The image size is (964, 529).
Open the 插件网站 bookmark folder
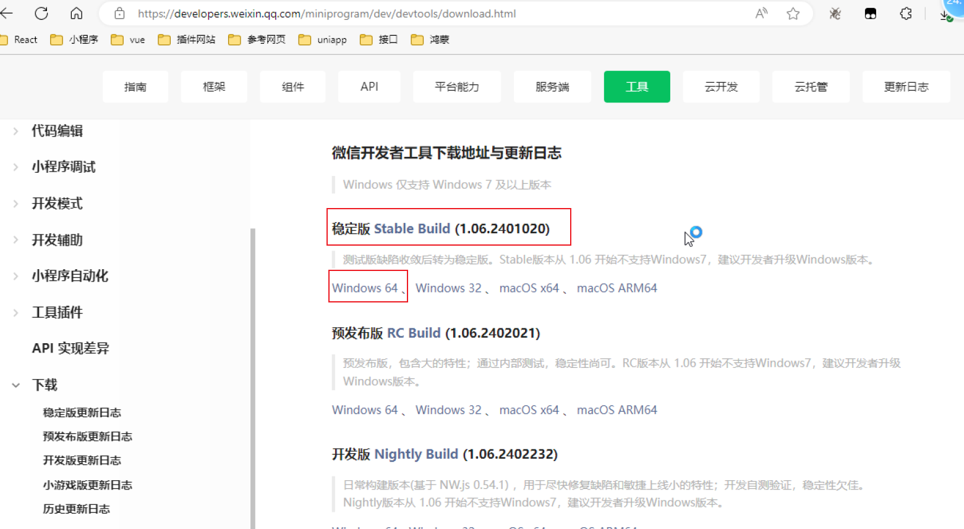coord(187,40)
